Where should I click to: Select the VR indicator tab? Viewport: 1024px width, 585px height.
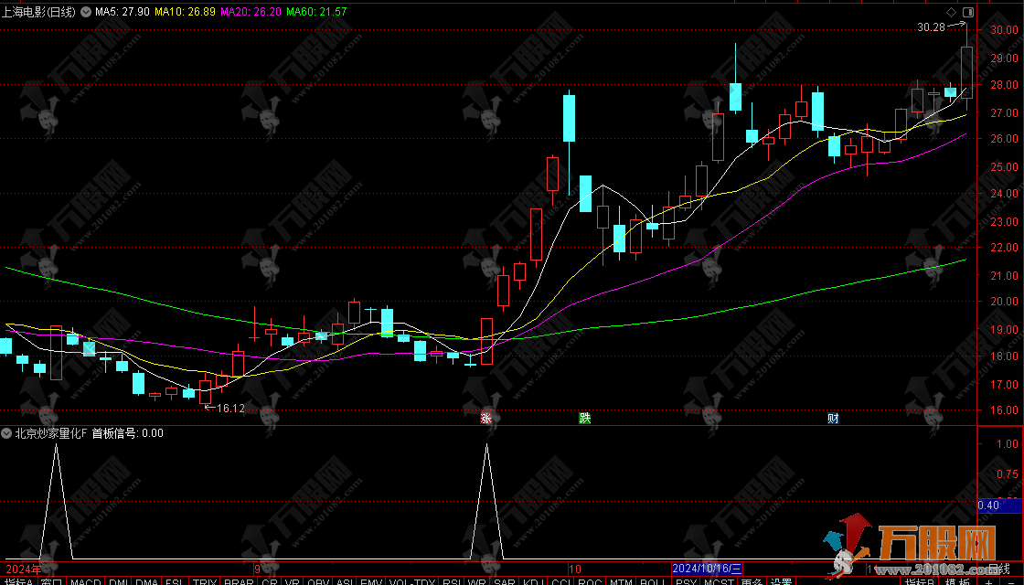click(x=292, y=581)
